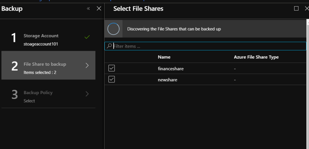The height and width of the screenshot is (149, 309).
Task: Expand File Share to backup chevron
Action: click(x=87, y=65)
